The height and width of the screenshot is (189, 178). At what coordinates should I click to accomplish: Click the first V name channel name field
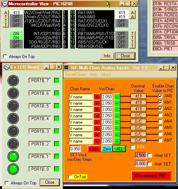(x=81, y=97)
